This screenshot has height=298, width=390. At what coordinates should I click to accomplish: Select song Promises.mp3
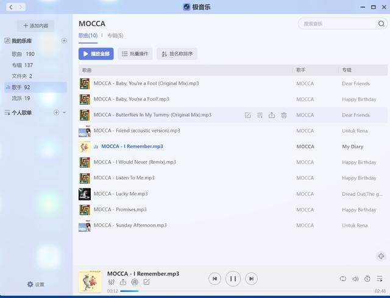coord(233,210)
